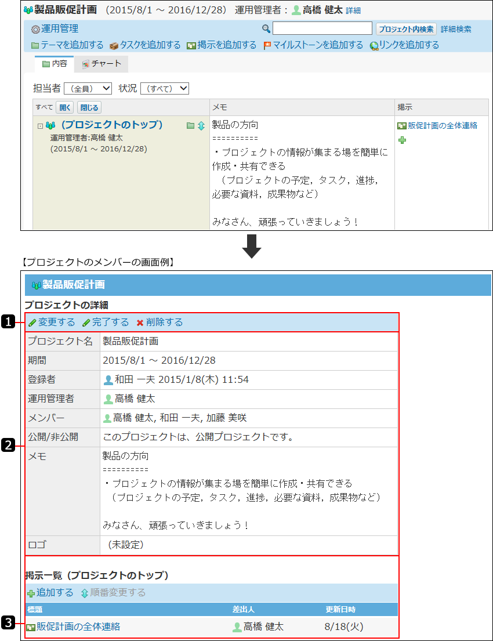Image resolution: width=493 pixels, height=641 pixels.
Task: Switch to the チャート tab
Action: (101, 64)
